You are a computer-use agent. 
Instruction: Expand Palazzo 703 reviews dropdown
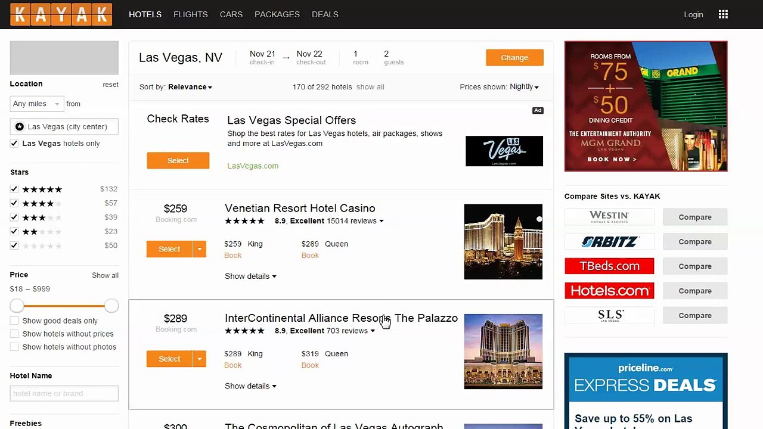351,331
